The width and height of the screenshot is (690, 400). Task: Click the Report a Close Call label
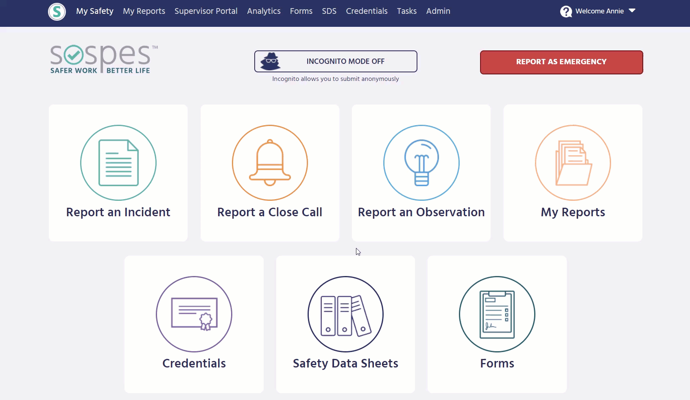pos(270,212)
